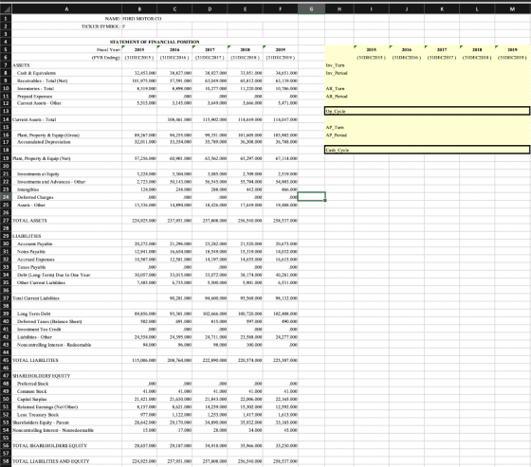
Task: Select column C header
Action: click(x=174, y=9)
